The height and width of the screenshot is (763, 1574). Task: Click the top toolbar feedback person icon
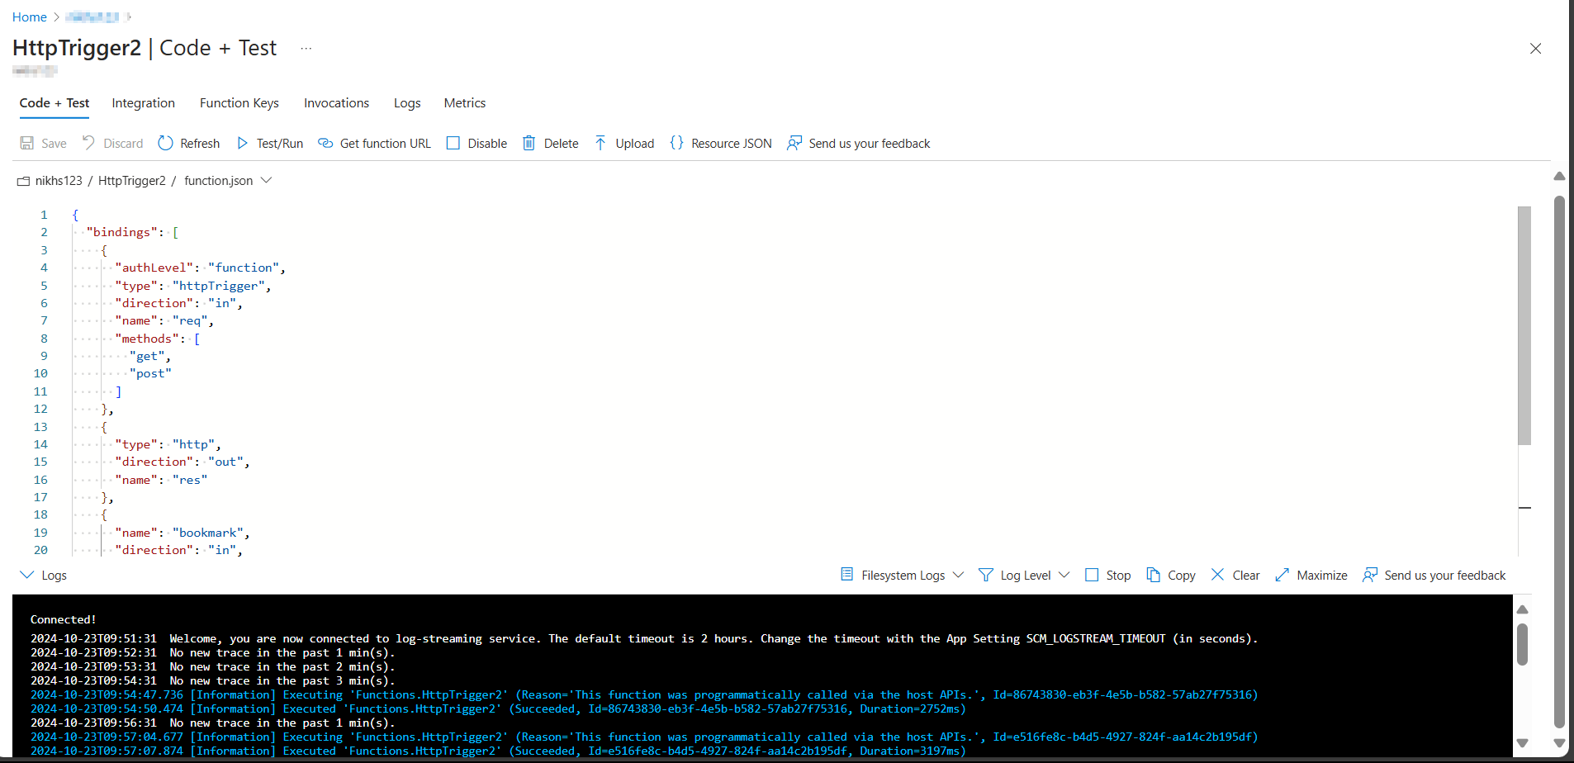[794, 143]
